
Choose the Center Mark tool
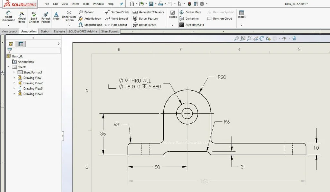tap(190, 12)
